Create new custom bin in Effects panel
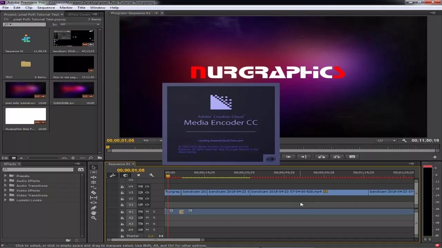Viewport: 442px width, 248px height. (68, 240)
